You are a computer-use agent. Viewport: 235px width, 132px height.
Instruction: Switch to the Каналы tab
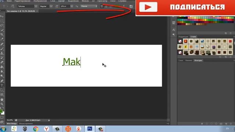(x=189, y=60)
